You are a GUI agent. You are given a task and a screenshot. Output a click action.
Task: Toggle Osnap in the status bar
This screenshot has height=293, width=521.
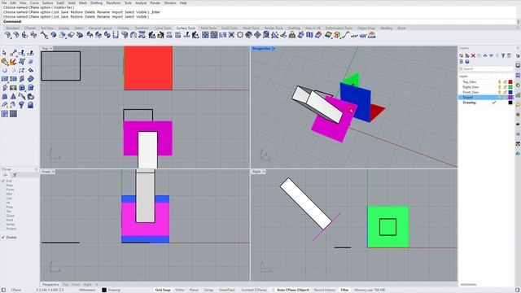(208, 290)
